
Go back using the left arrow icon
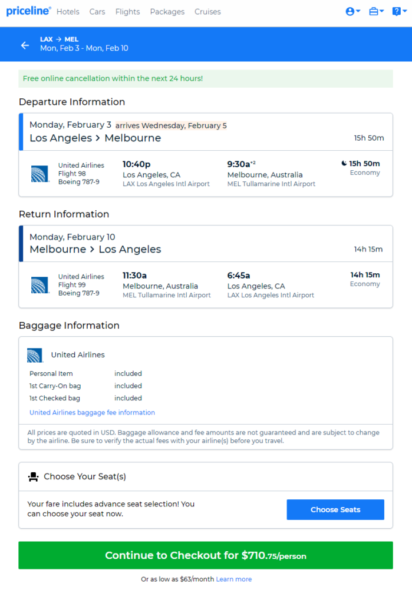(25, 45)
